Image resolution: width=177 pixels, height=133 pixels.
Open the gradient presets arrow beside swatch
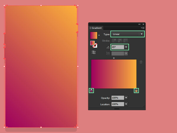click(99, 35)
